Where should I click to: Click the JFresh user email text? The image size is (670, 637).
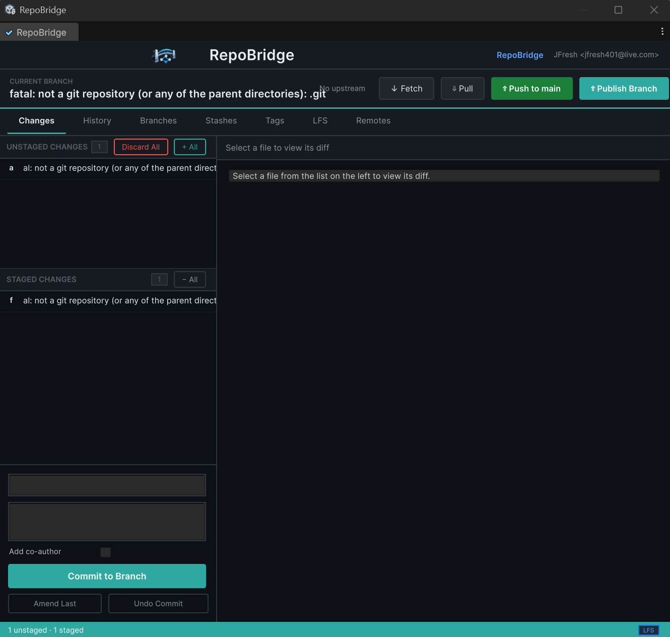pos(606,55)
